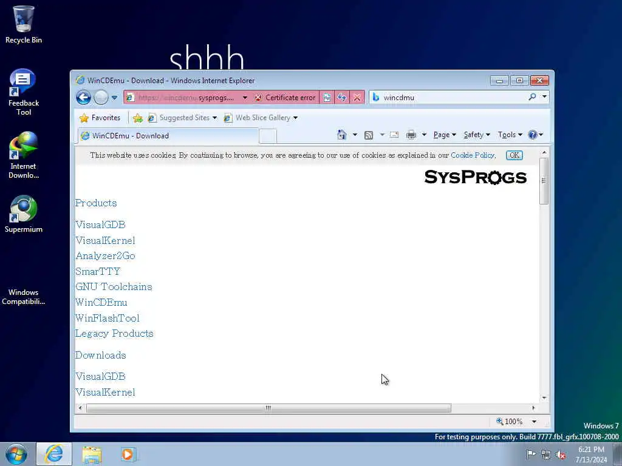Click the Internet Explorer taskbar icon
This screenshot has height=466, width=622.
(x=54, y=454)
